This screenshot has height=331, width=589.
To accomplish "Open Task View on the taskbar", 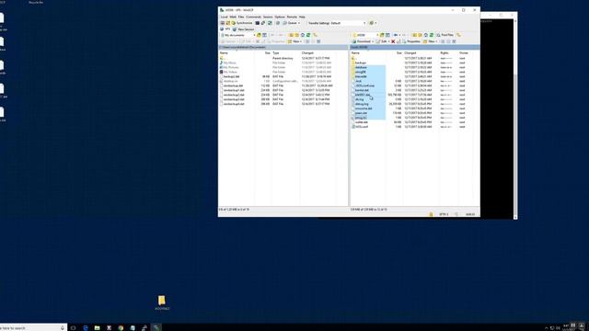I will coord(73,327).
